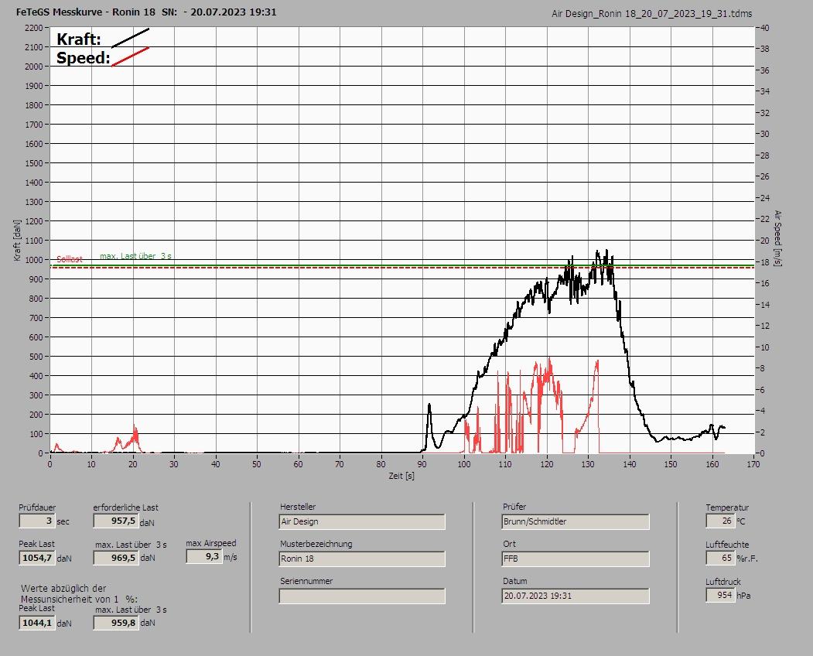Click the empty Seriennummer field

(362, 596)
